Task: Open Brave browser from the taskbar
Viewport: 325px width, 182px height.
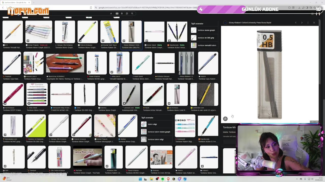Action: [168, 179]
